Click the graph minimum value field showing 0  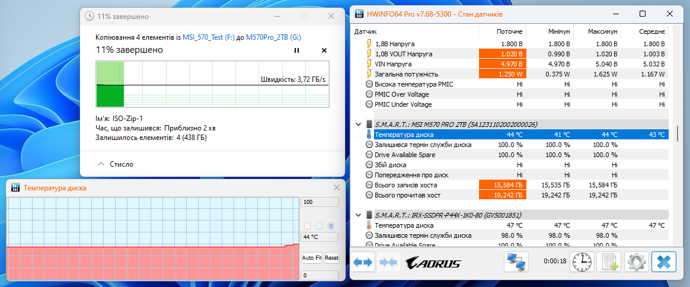(x=320, y=276)
